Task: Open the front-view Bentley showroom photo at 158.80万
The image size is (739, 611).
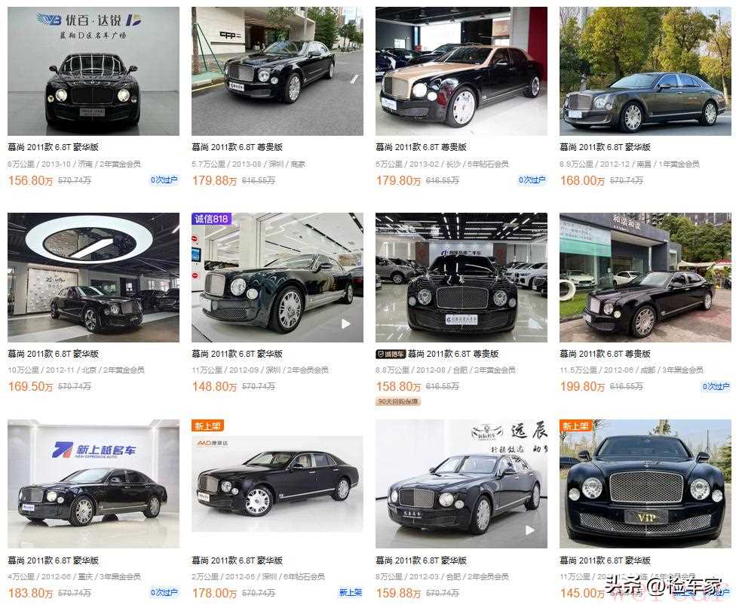Action: [461, 278]
